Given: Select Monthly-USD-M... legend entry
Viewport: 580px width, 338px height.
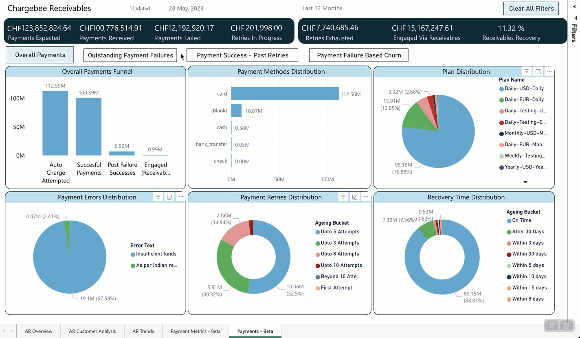Looking at the screenshot, I should (x=523, y=134).
